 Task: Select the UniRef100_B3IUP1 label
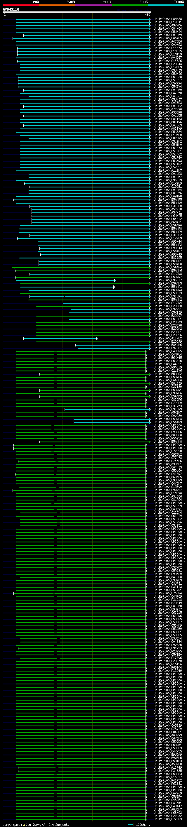point(167,297)
